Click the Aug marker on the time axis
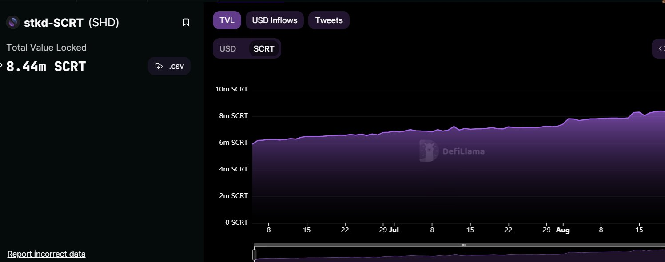The image size is (665, 262). coord(563,230)
